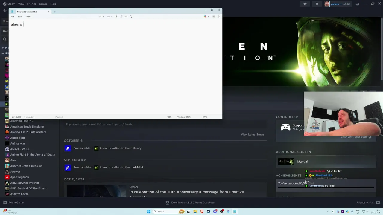The image size is (383, 215).
Task: Go back with Steam's back arrow
Action: pyautogui.click(x=5, y=10)
